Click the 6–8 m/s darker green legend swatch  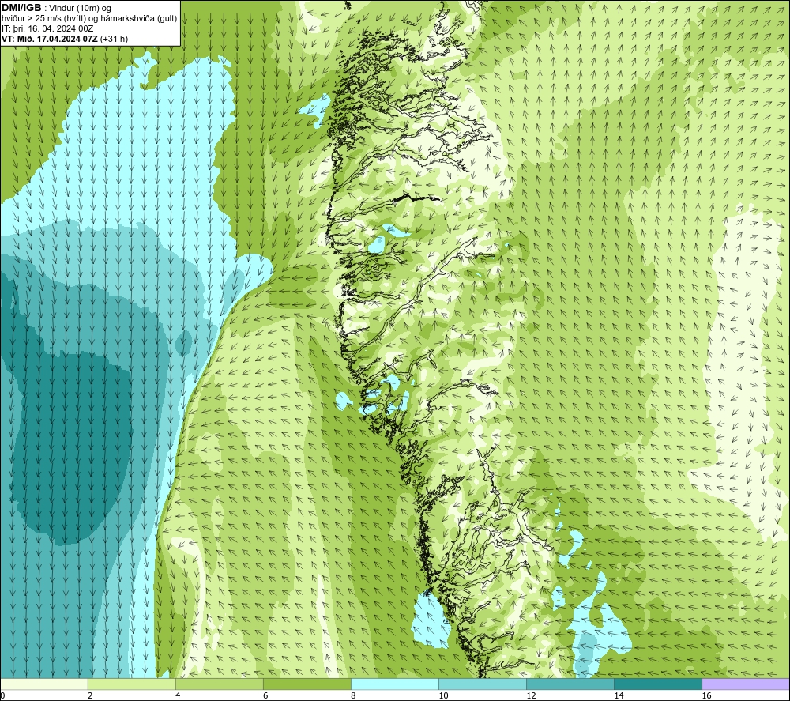tap(307, 684)
